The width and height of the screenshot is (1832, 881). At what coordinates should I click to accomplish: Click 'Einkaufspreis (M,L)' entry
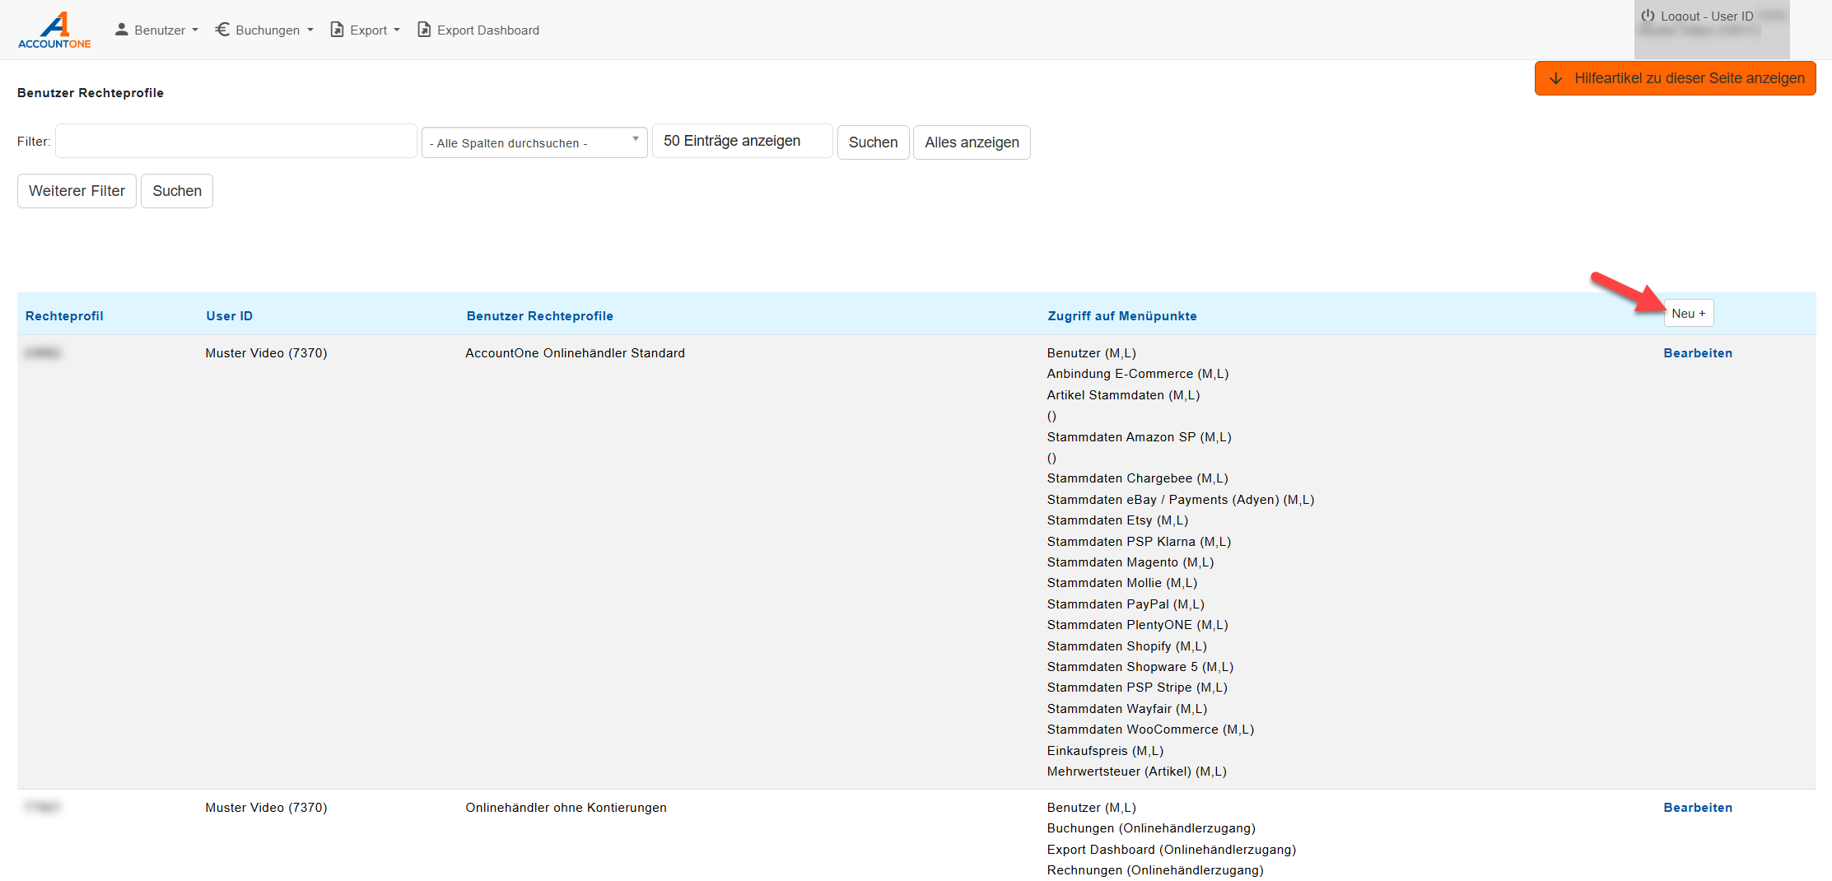coord(1105,751)
